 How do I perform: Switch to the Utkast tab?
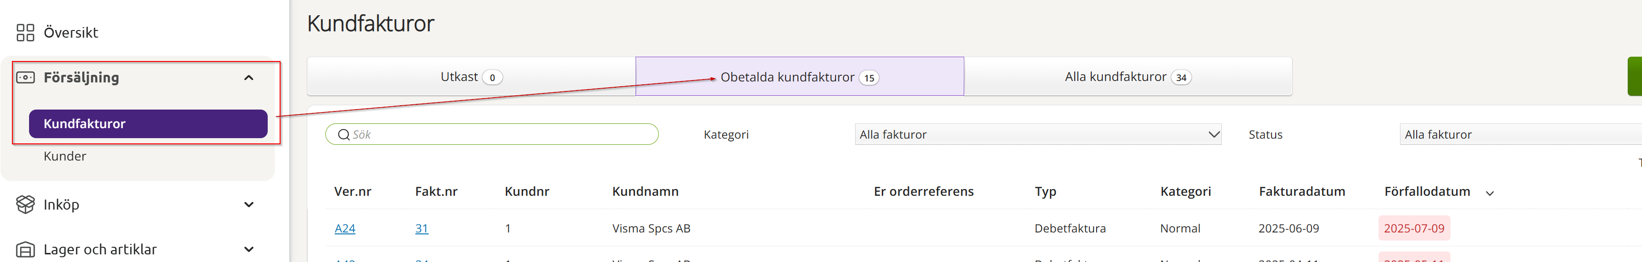[471, 77]
